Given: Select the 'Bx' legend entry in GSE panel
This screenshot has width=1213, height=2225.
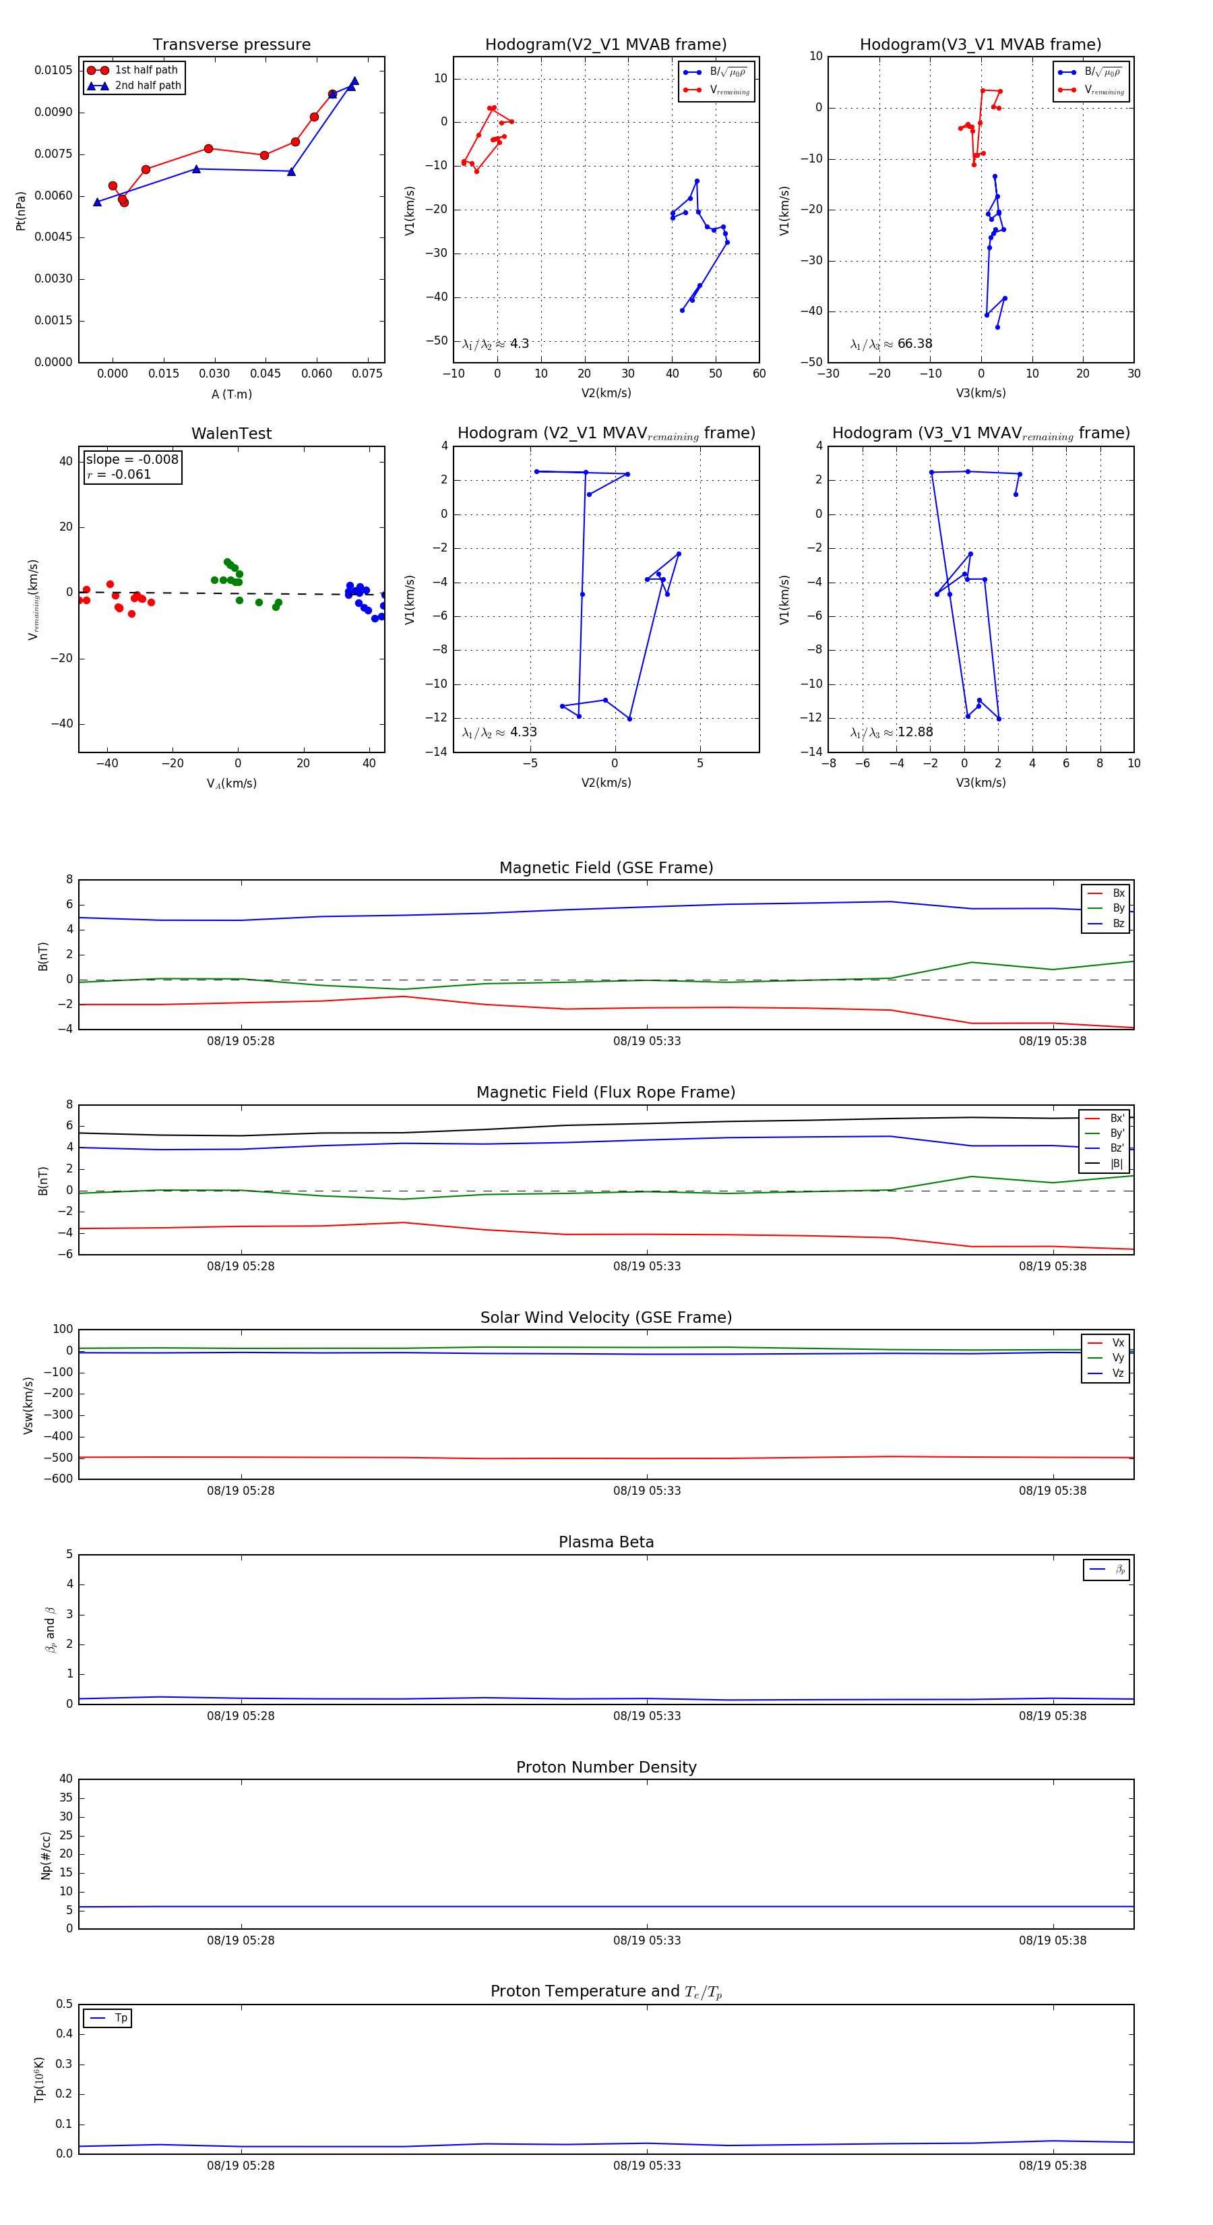Looking at the screenshot, I should click(1106, 893).
